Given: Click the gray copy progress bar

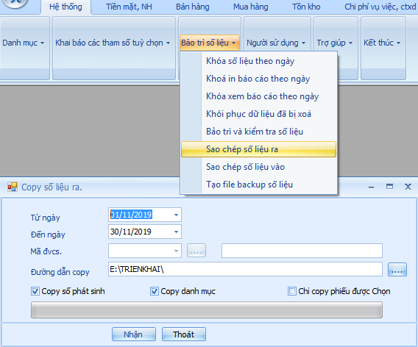Looking at the screenshot, I should (207, 310).
